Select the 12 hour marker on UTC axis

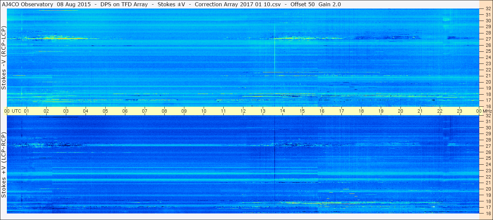coord(243,111)
